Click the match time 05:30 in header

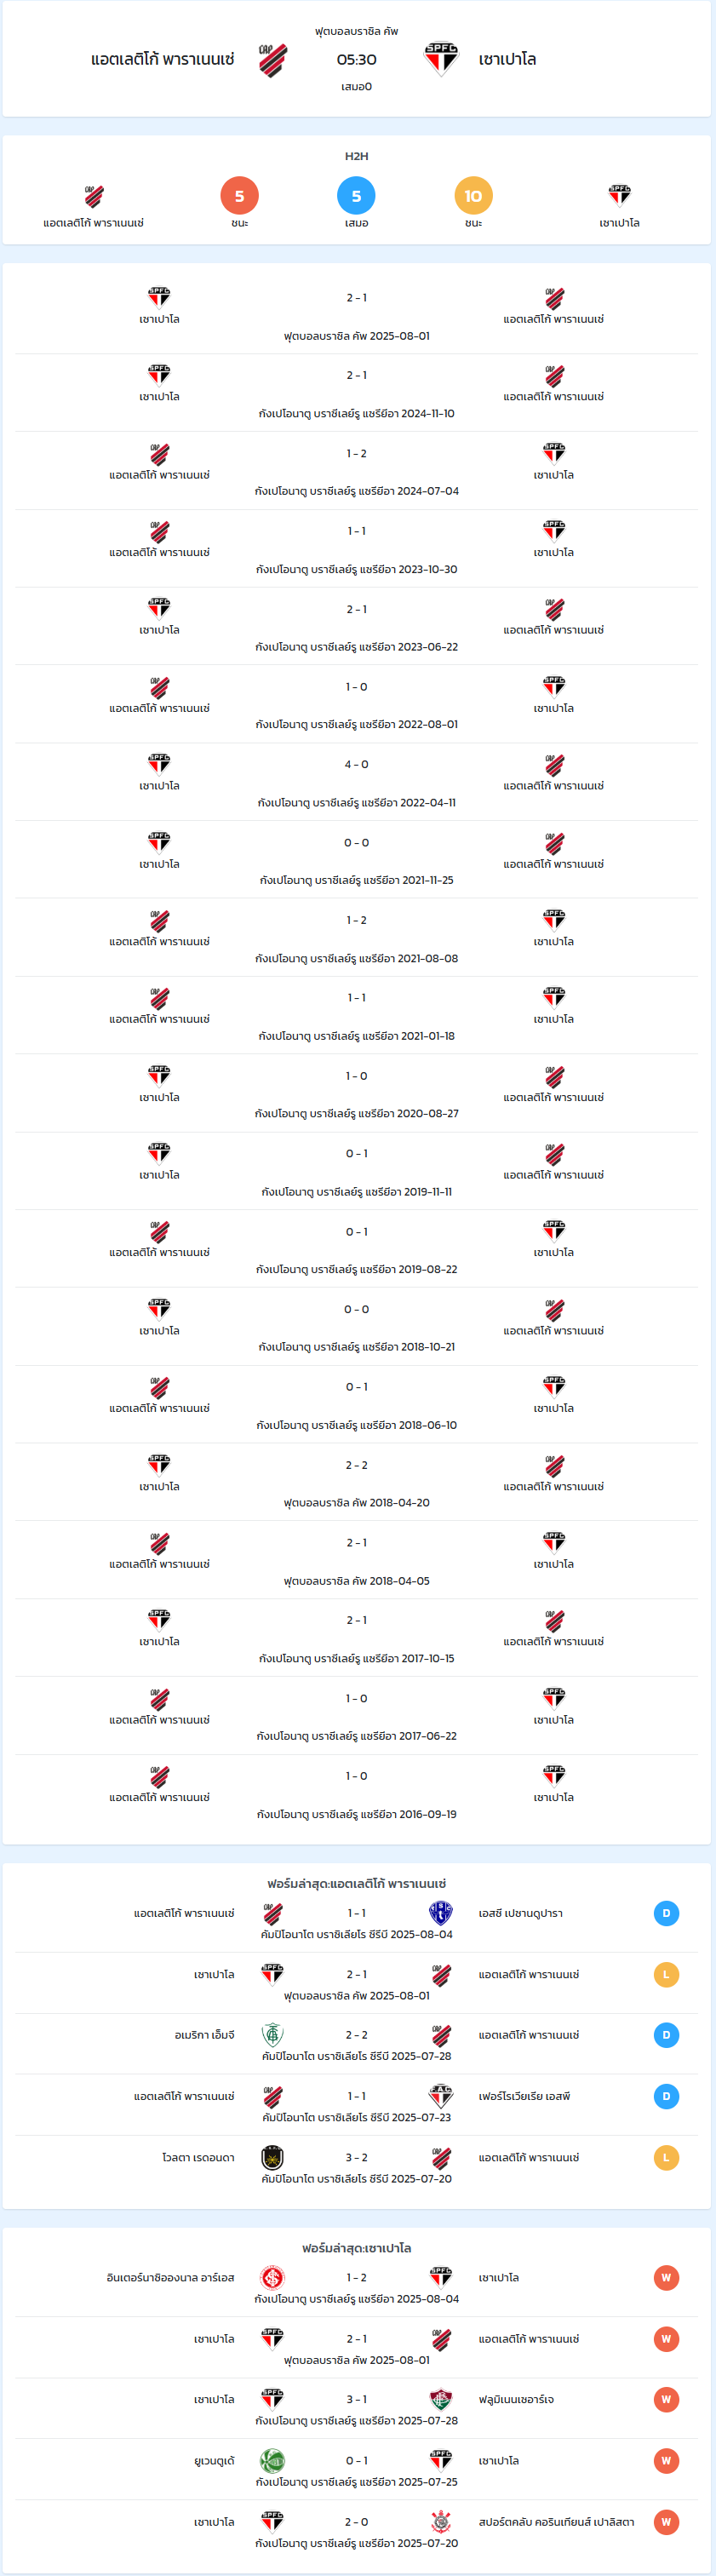(357, 60)
